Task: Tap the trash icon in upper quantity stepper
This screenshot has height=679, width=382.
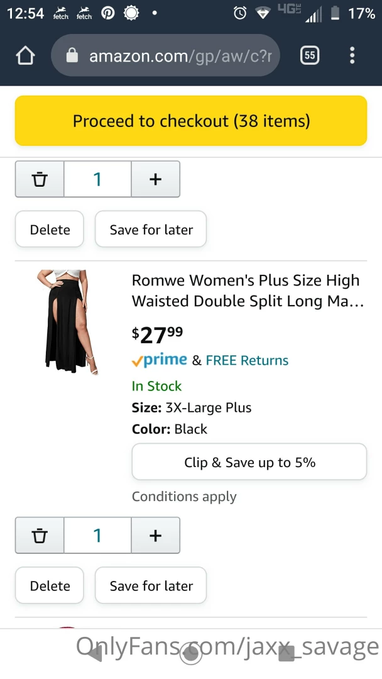Action: point(40,179)
